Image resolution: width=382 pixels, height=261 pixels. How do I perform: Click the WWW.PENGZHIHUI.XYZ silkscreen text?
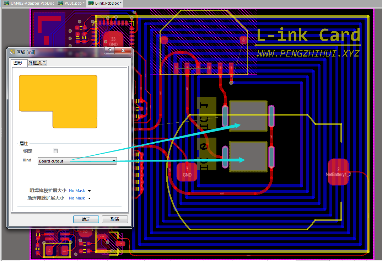pyautogui.click(x=308, y=54)
